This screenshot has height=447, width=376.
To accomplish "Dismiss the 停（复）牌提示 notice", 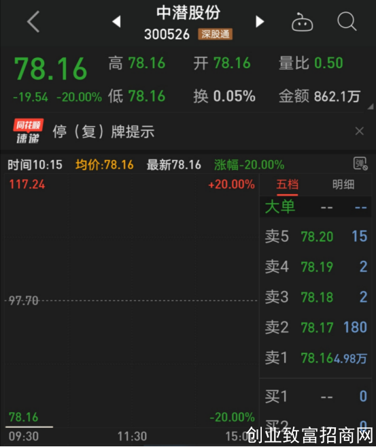I will (x=360, y=132).
